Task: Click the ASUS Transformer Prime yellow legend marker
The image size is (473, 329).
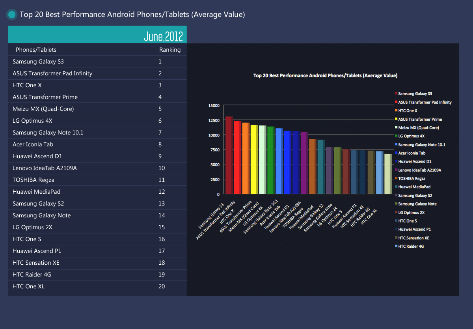Action: 396,119
